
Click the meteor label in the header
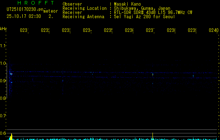50,11
